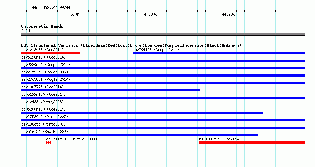Click the red nsv1013488 loss bar
This screenshot has height=167, width=315.
tap(50, 53)
